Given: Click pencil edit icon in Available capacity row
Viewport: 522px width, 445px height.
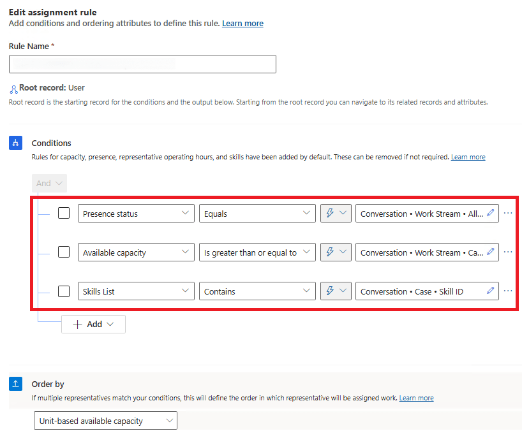Looking at the screenshot, I should coord(490,252).
